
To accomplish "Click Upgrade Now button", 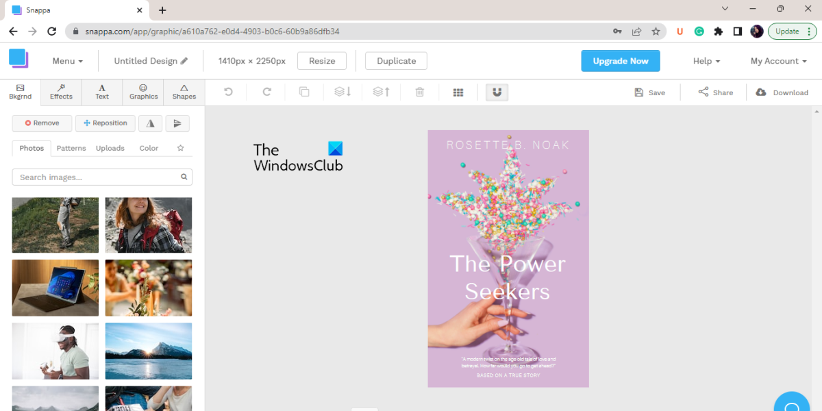I will (621, 61).
